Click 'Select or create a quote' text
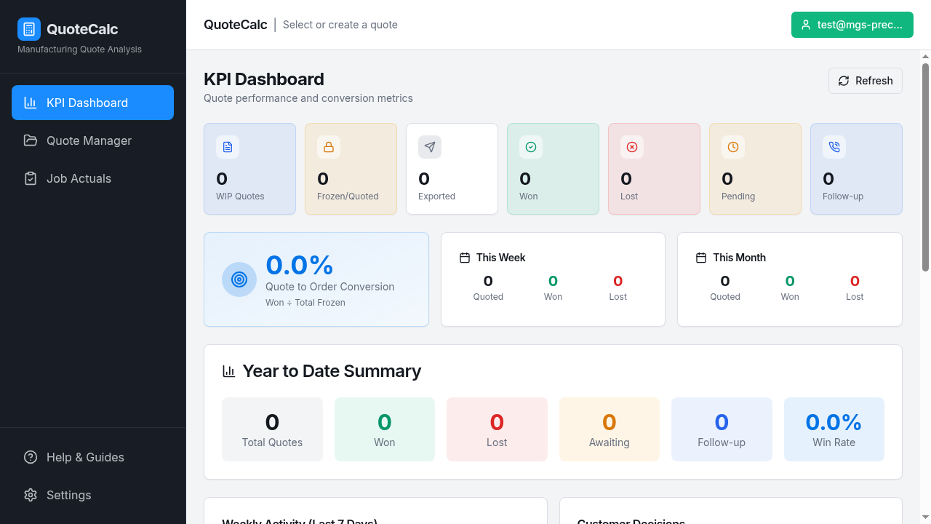Screen dimensions: 931x524 point(340,25)
